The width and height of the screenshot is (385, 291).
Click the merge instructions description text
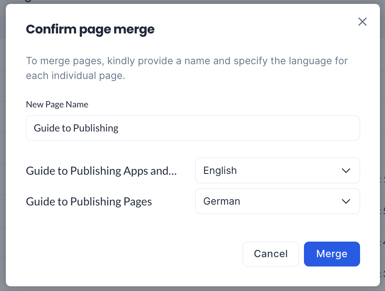[187, 68]
